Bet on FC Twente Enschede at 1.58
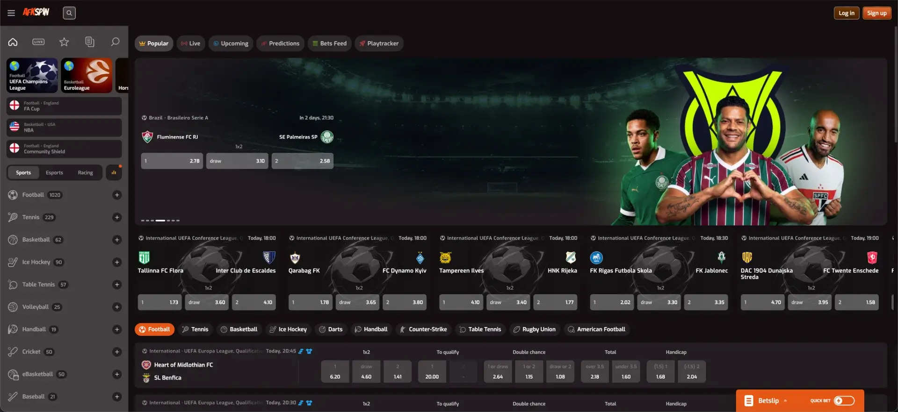 856,302
